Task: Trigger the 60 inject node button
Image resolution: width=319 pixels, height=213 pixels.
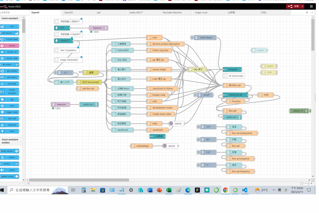Action: pos(198,139)
